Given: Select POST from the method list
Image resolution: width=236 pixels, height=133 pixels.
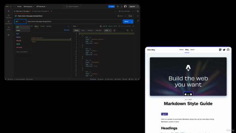Looking at the screenshot, I should tap(23, 30).
